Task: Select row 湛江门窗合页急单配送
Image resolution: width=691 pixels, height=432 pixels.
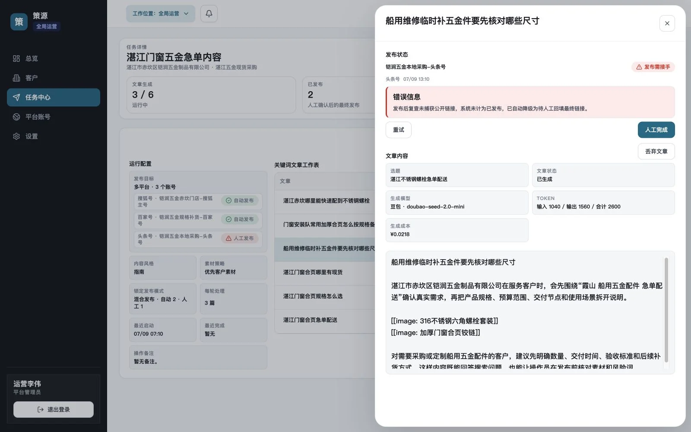Action: point(325,320)
